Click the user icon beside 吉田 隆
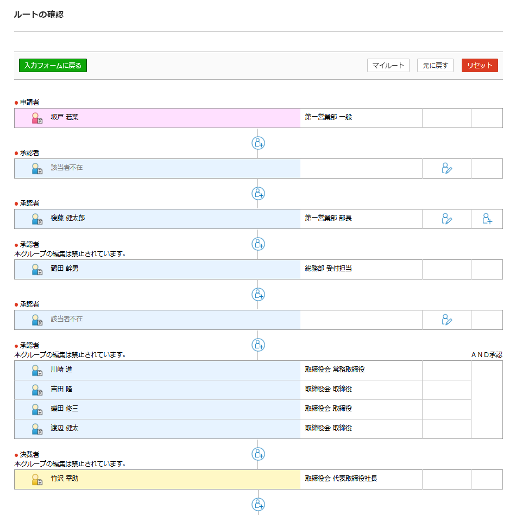Viewport: 522px width, 515px height. point(37,390)
